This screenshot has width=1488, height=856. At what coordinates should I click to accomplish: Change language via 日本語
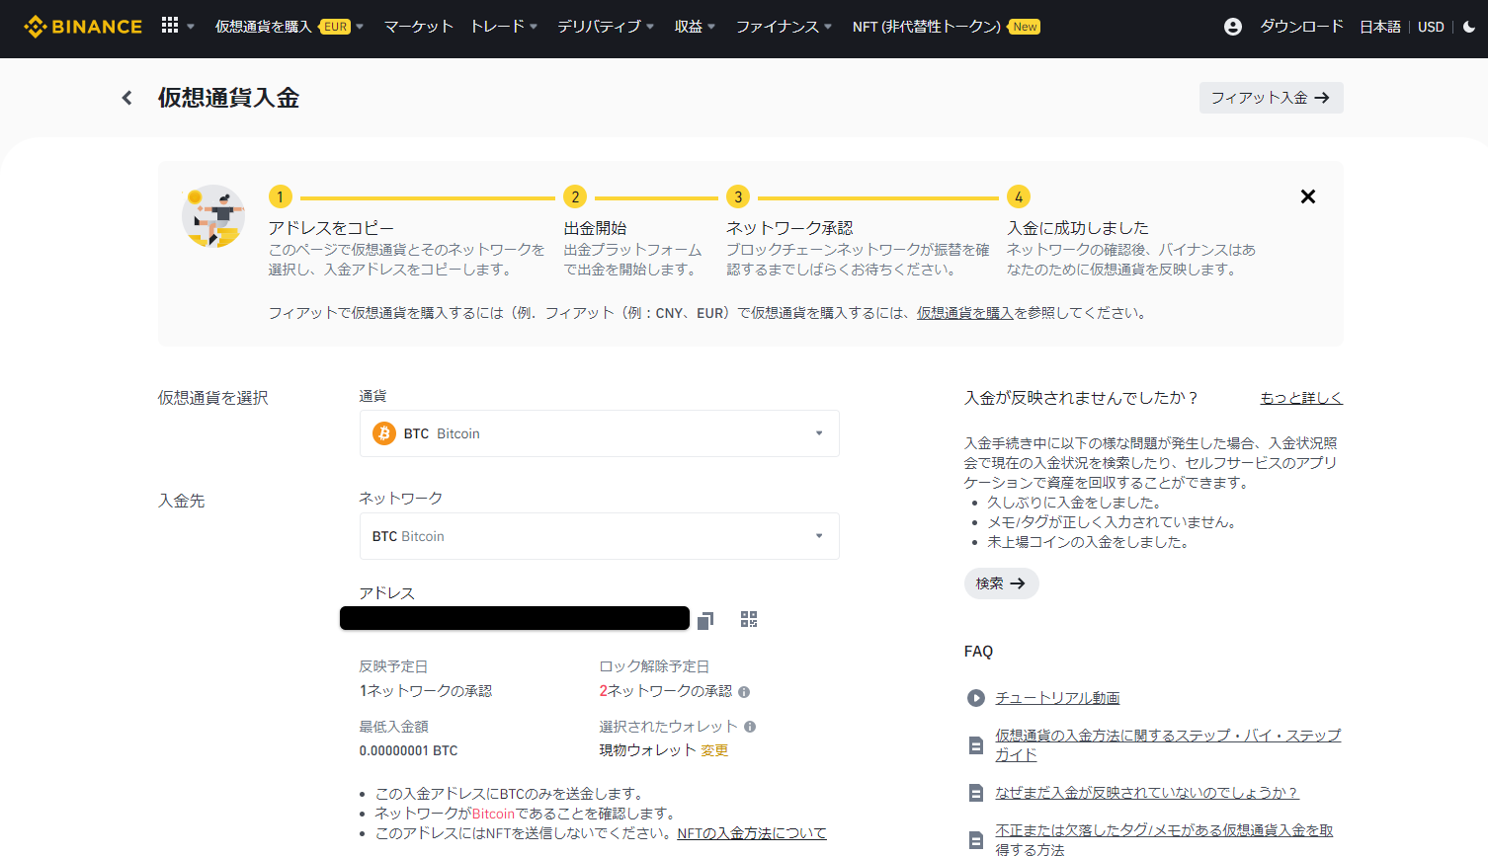coord(1380,27)
